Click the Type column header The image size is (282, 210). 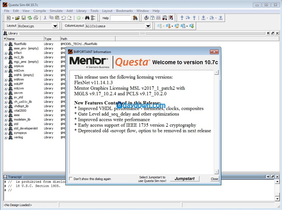point(52,39)
